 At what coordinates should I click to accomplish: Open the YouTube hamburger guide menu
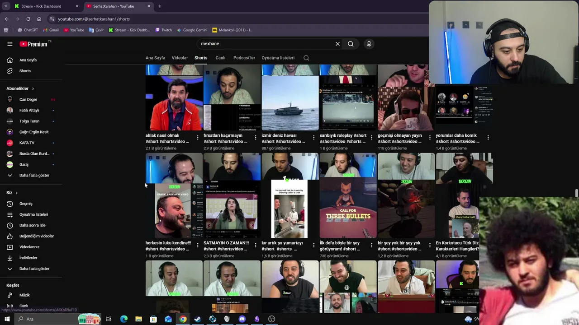click(x=9, y=44)
